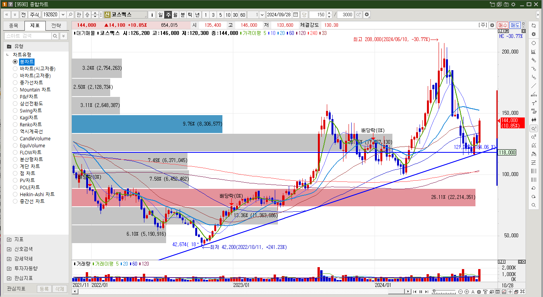The width and height of the screenshot is (543, 297).
Task: Expand the 관심지표 tree section
Action: (x=9, y=278)
